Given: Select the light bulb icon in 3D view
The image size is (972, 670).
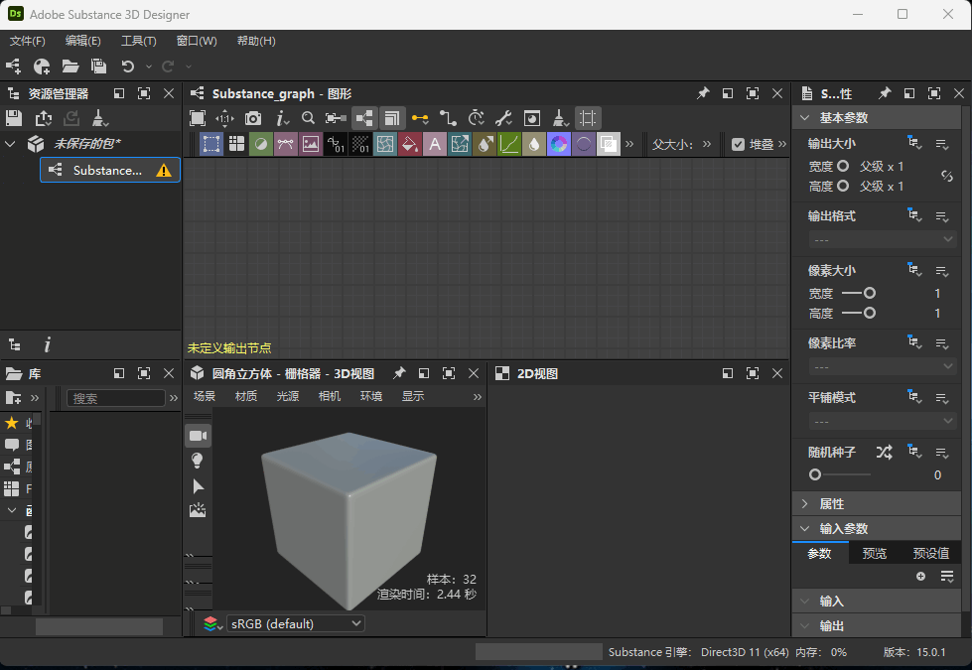Looking at the screenshot, I should tap(198, 461).
